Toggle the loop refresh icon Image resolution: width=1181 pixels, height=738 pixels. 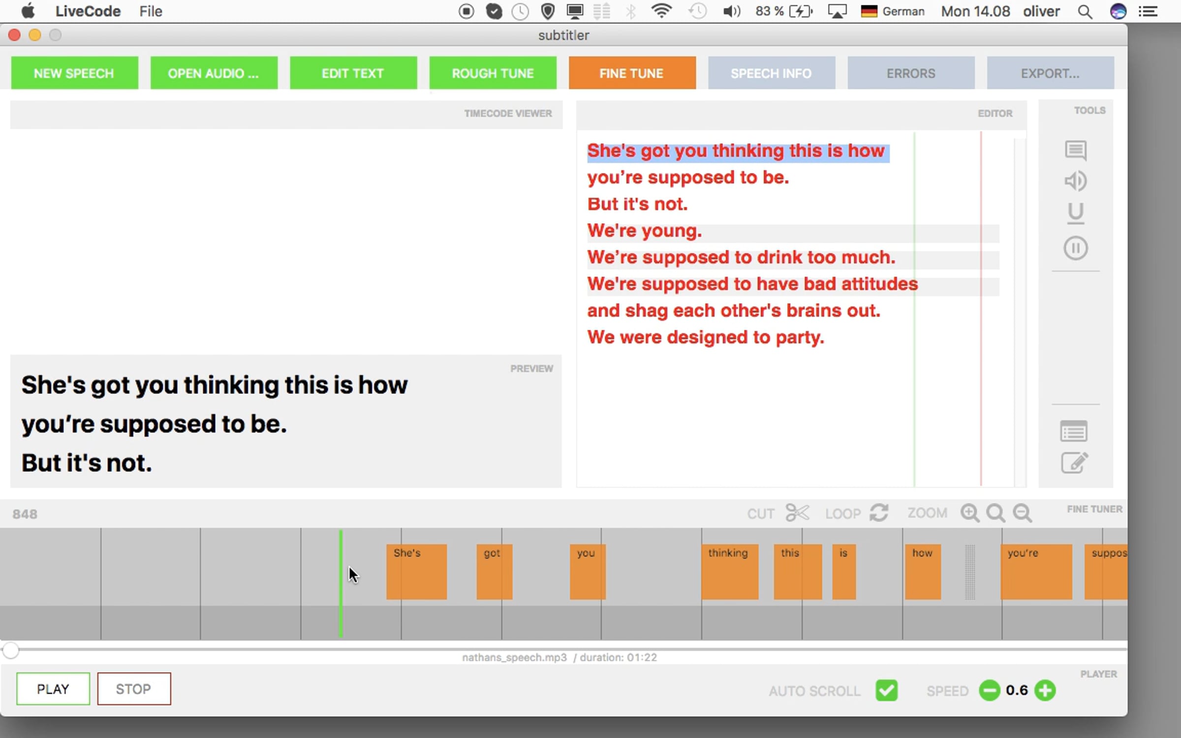pyautogui.click(x=879, y=513)
